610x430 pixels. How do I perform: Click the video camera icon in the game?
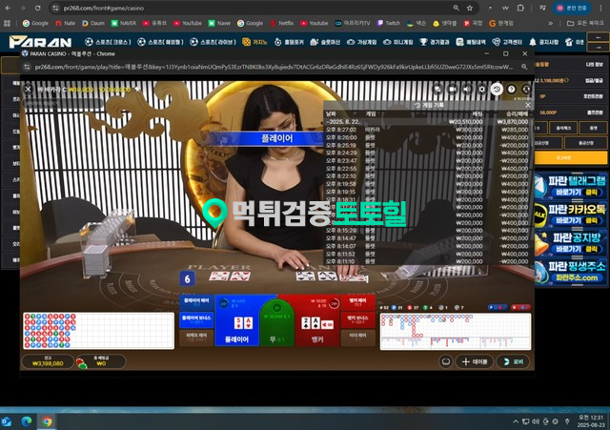(x=453, y=89)
